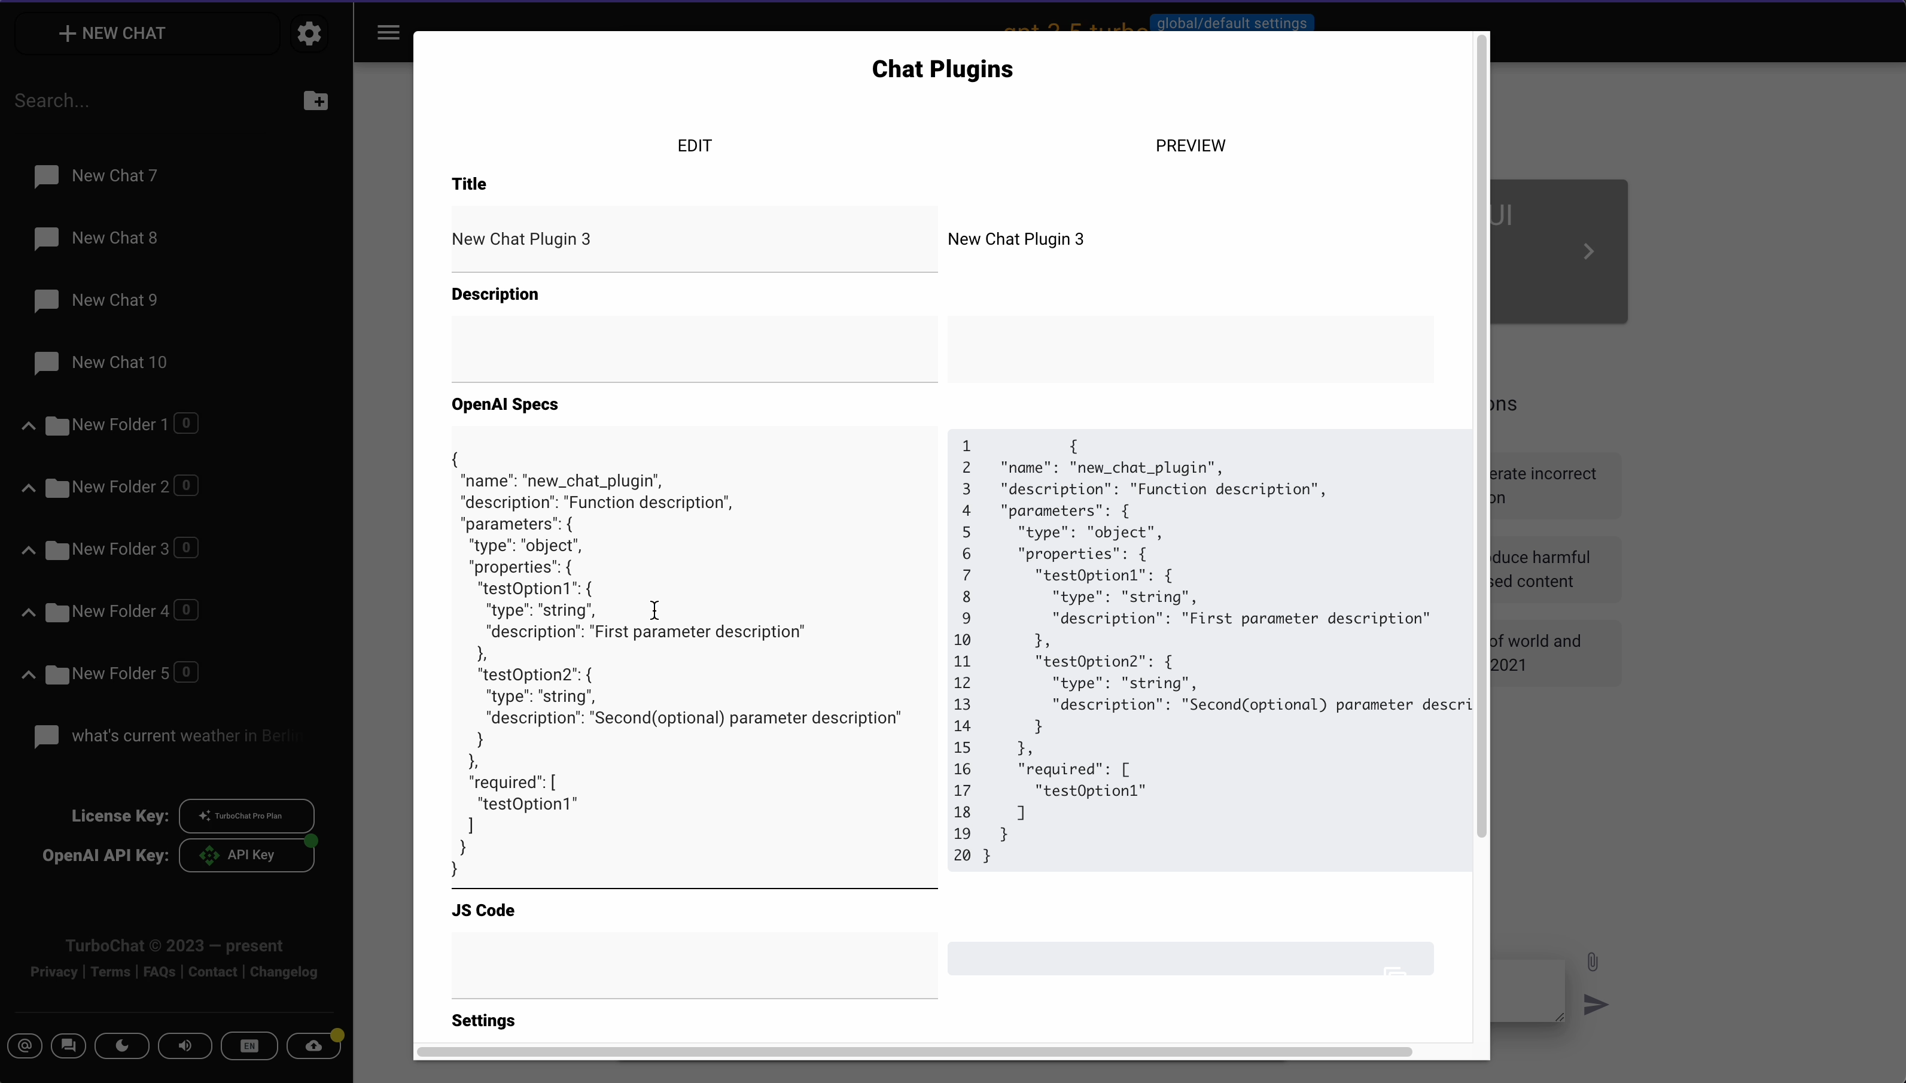The width and height of the screenshot is (1906, 1083).
Task: Click the hamburger menu icon
Action: click(388, 33)
